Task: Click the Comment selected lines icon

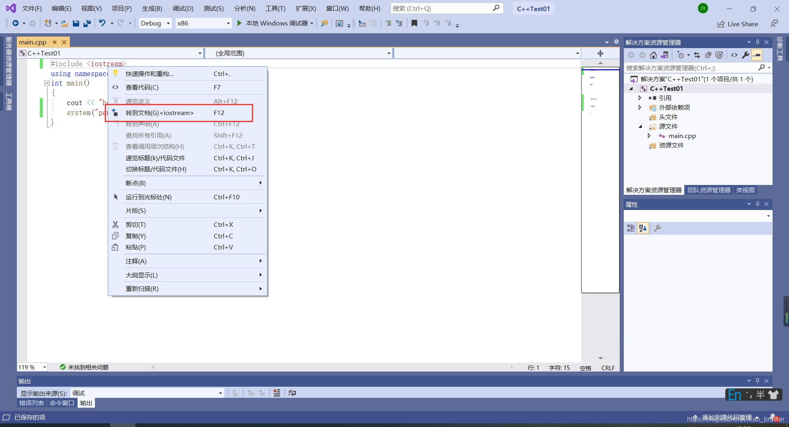Action: tap(388, 23)
